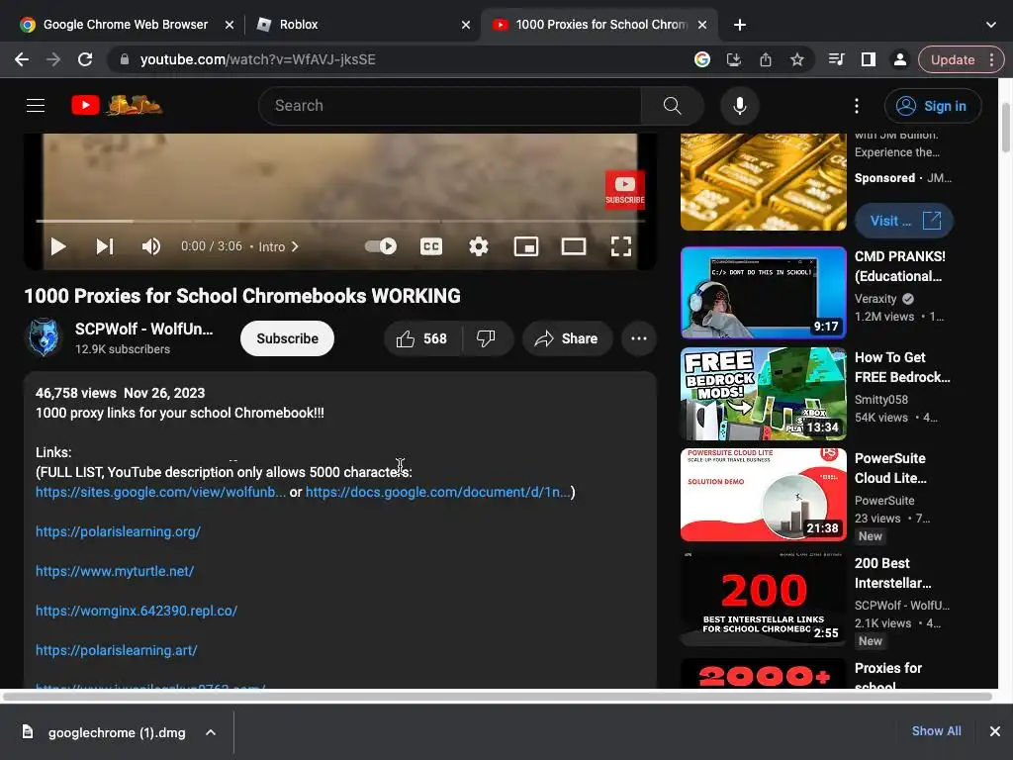
Task: Click the Google icon in address bar
Action: pos(702,59)
